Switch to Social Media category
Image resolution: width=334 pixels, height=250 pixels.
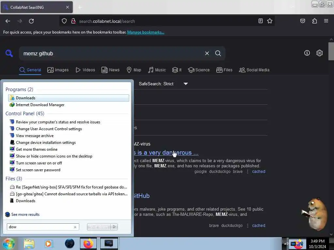pos(254,70)
